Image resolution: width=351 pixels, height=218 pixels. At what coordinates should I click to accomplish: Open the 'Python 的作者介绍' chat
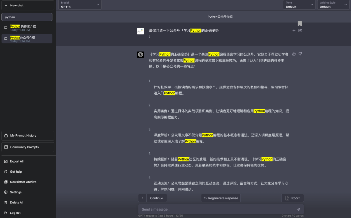27,28
